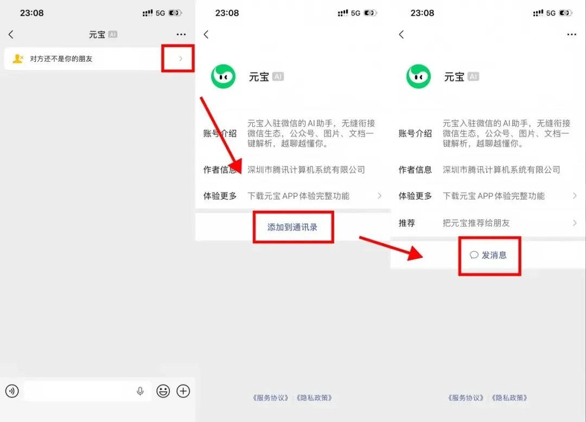Open 《服务协议》 link on middle profile screen
This screenshot has width=586, height=422.
[271, 398]
